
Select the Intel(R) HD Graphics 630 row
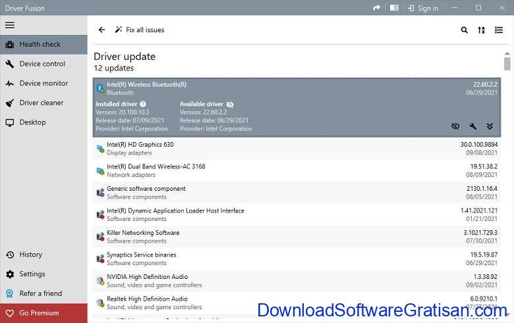(x=297, y=149)
